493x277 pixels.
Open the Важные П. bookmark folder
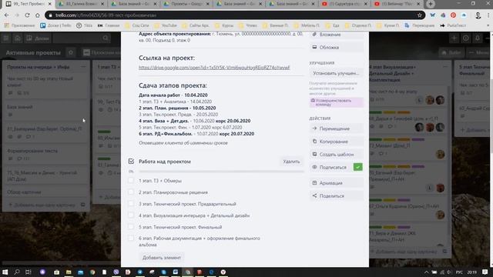click(276, 25)
